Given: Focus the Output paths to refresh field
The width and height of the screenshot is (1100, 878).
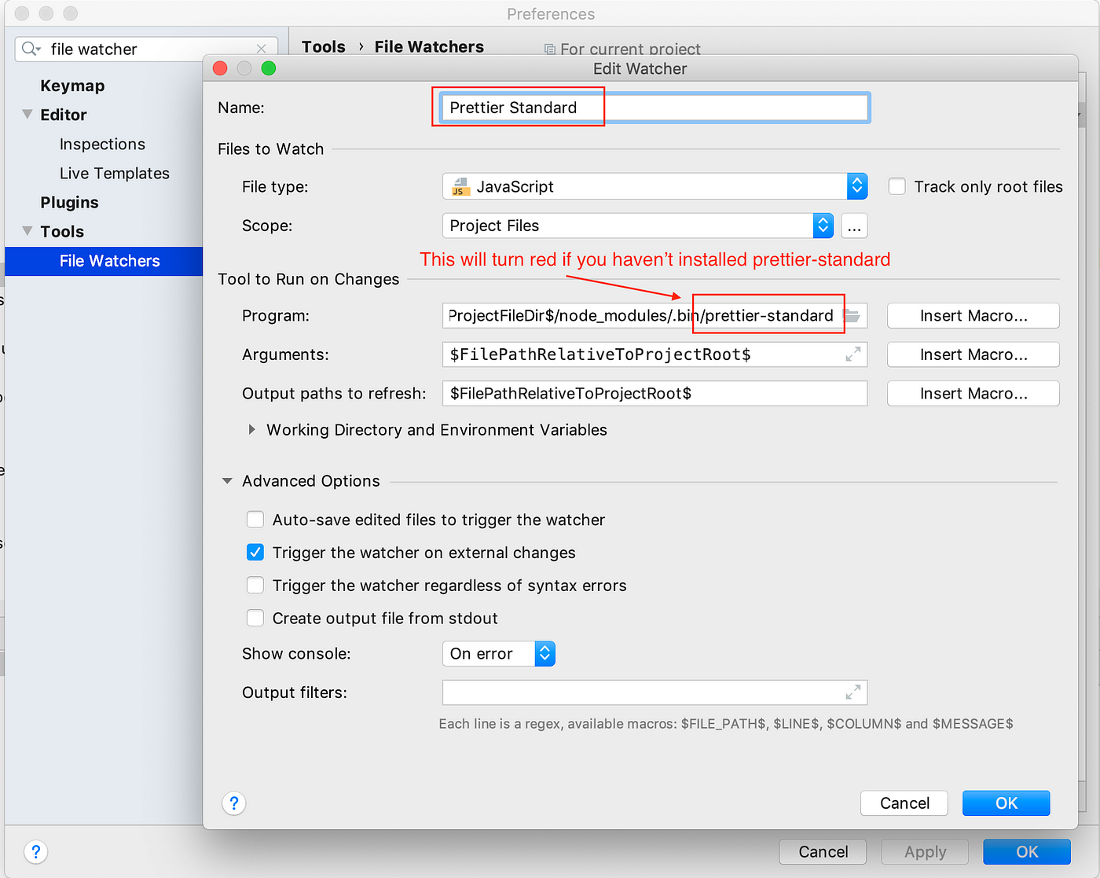Looking at the screenshot, I should 654,393.
